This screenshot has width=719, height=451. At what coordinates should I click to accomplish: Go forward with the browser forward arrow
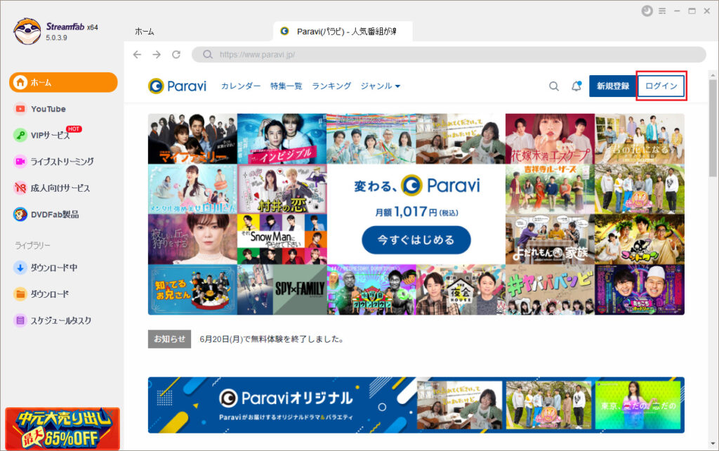point(157,55)
